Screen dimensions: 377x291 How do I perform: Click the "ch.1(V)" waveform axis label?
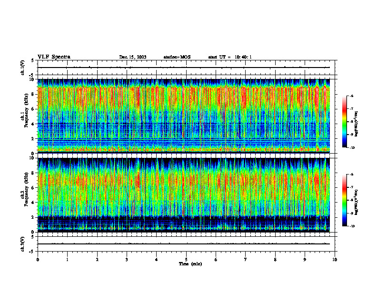pyautogui.click(x=22, y=68)
